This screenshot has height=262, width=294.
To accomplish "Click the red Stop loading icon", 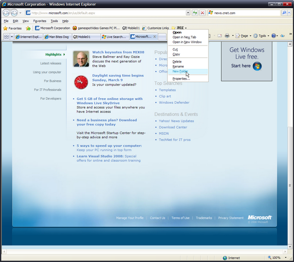I will click(x=202, y=13).
